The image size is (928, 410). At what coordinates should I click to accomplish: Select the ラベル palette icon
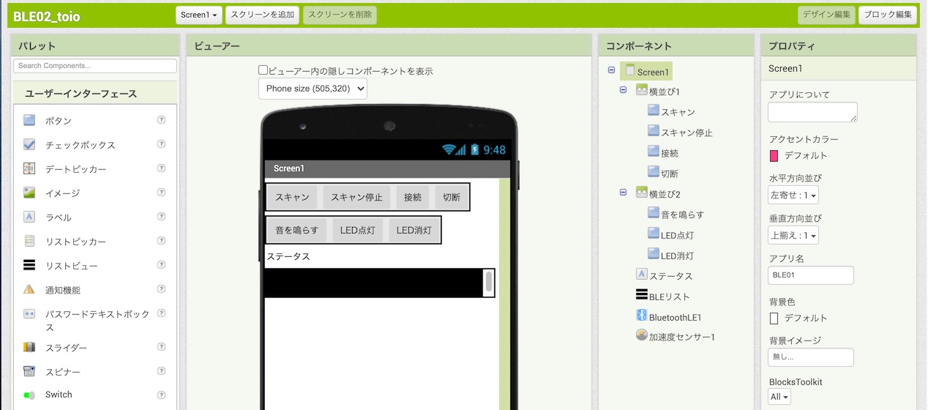tap(29, 217)
